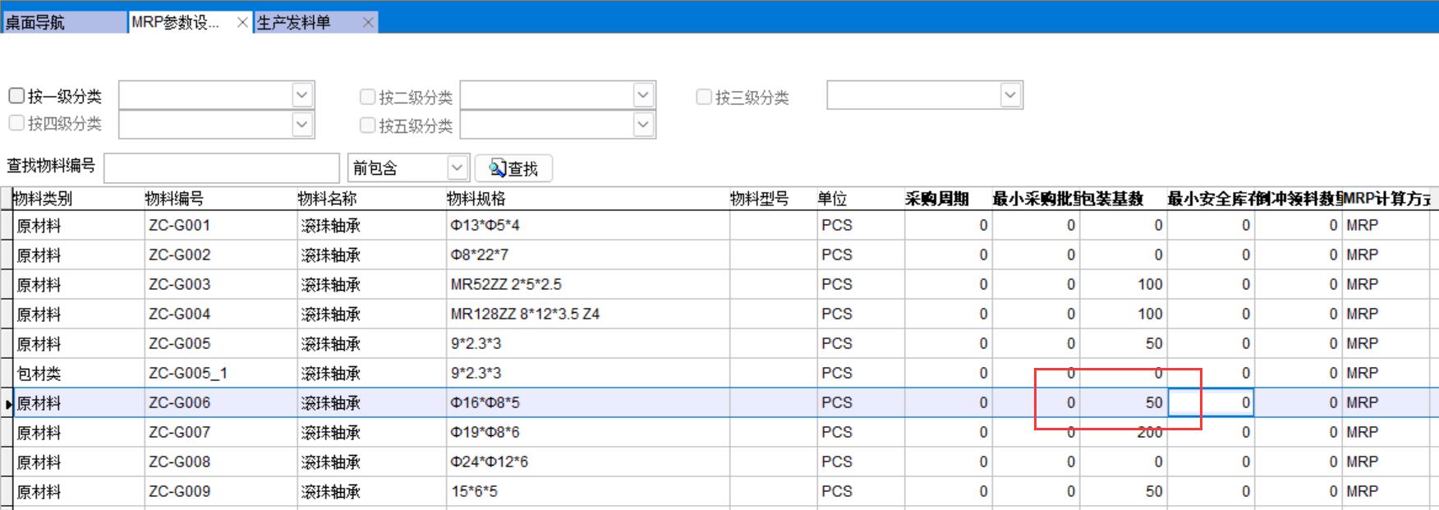Open the 生产发料单 tab

click(x=304, y=23)
